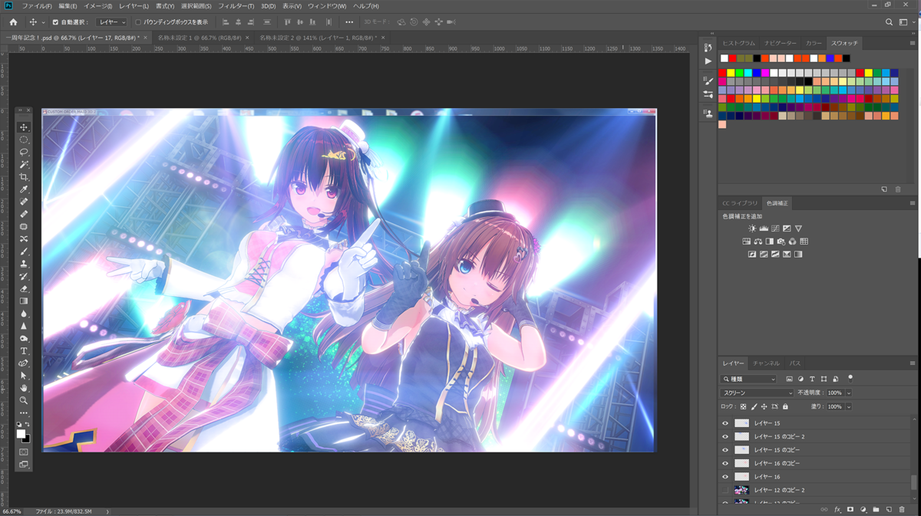Click the three-dots more alignment options

[349, 22]
